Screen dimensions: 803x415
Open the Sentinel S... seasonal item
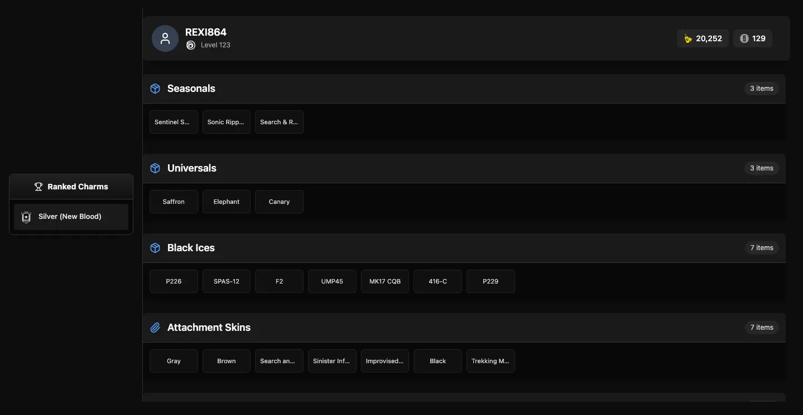coord(174,122)
